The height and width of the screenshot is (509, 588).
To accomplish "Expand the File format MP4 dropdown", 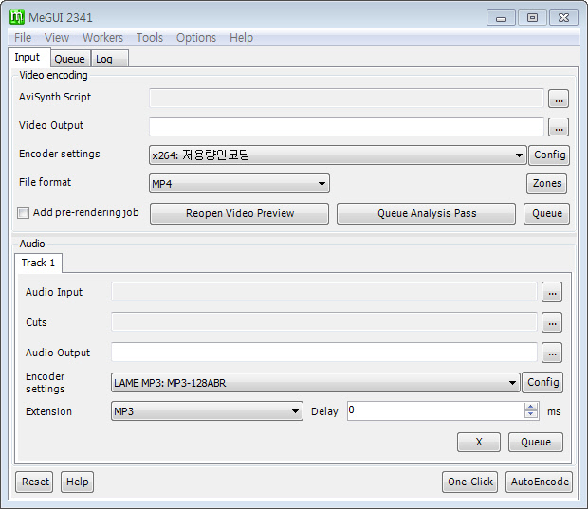I will [239, 184].
